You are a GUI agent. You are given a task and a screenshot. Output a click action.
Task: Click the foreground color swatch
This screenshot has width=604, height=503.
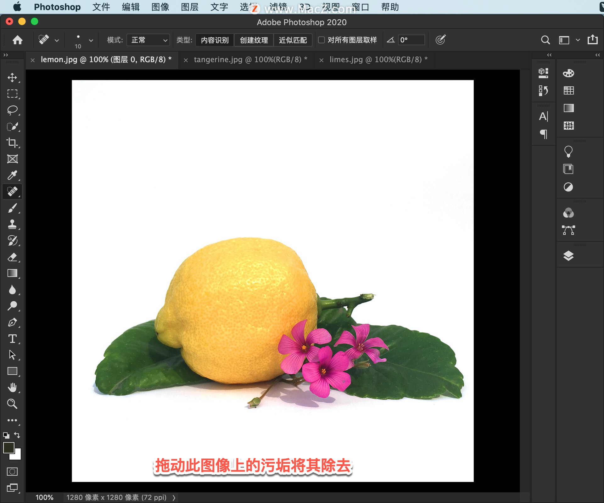8,447
